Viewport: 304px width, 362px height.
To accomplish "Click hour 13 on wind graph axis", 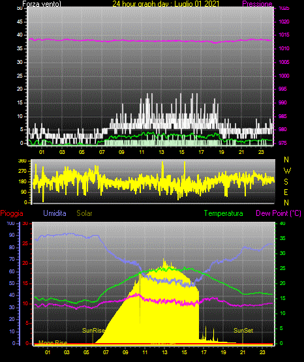I will point(161,152).
